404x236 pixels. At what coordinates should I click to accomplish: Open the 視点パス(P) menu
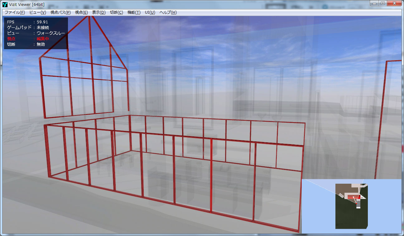[x=60, y=12]
